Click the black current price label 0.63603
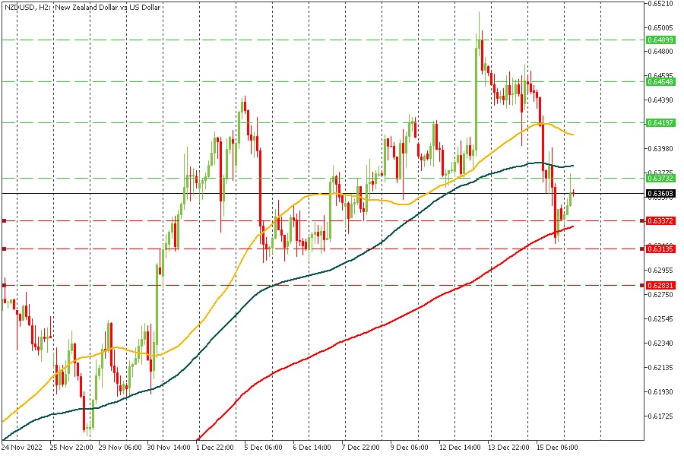 point(660,193)
